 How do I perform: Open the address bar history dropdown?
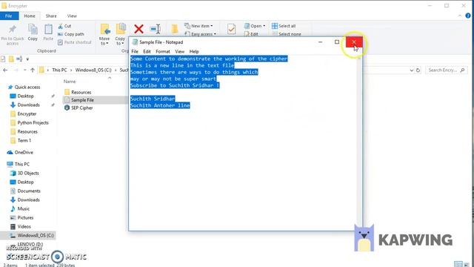pos(412,70)
